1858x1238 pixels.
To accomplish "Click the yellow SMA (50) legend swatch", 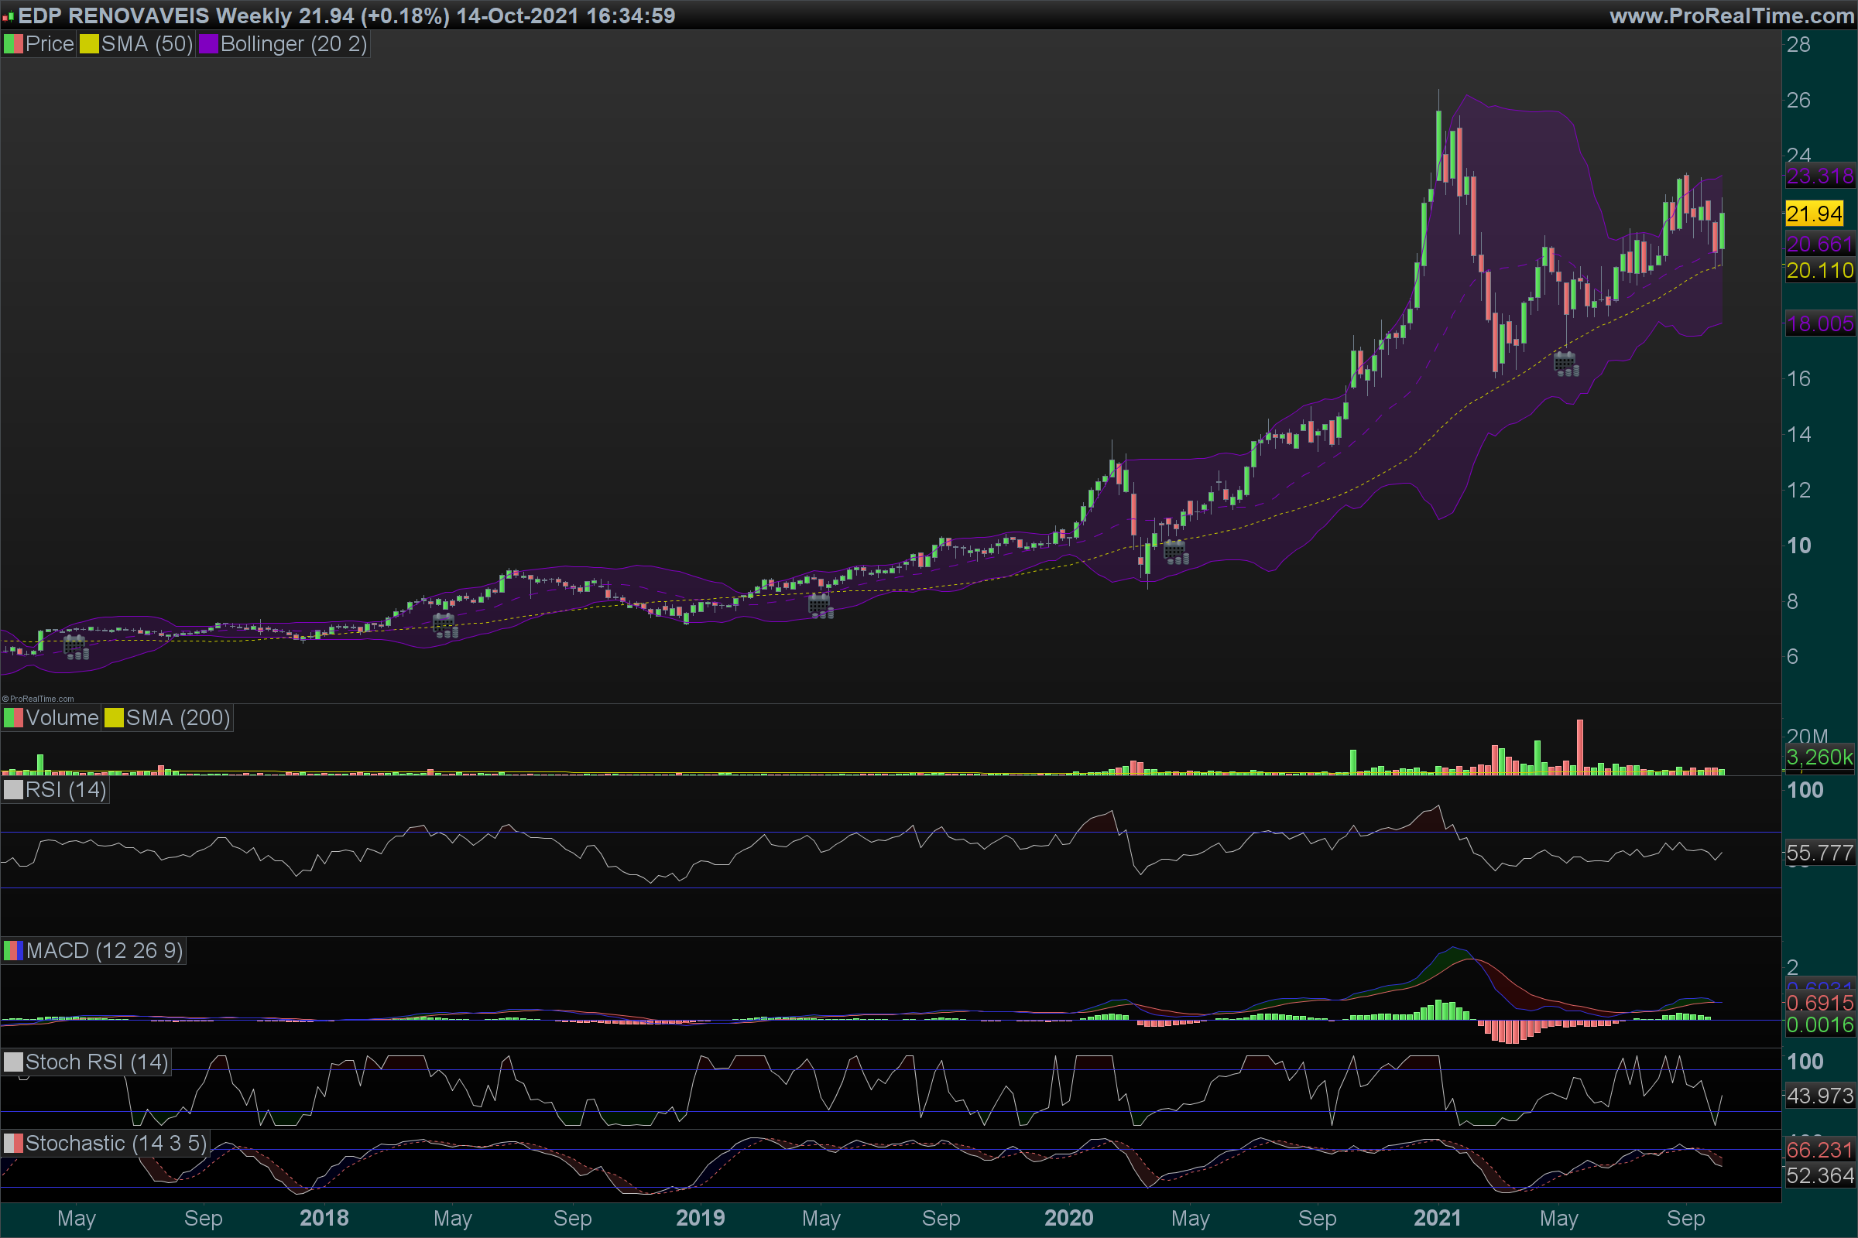I will [x=89, y=44].
